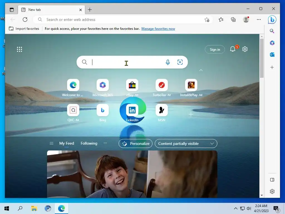Click the address bar search field
The image size is (285, 214).
coord(123,20)
